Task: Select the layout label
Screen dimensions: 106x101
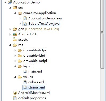Action: click(x=28, y=66)
